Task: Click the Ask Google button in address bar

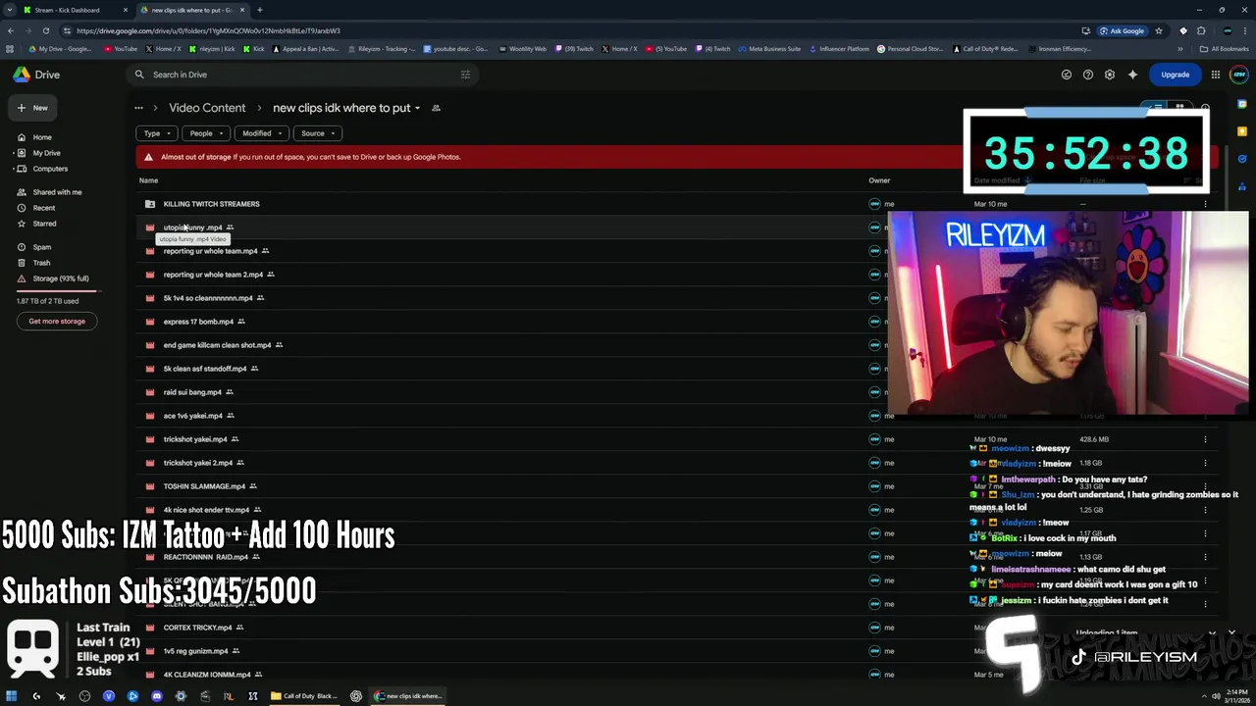Action: click(x=1122, y=30)
